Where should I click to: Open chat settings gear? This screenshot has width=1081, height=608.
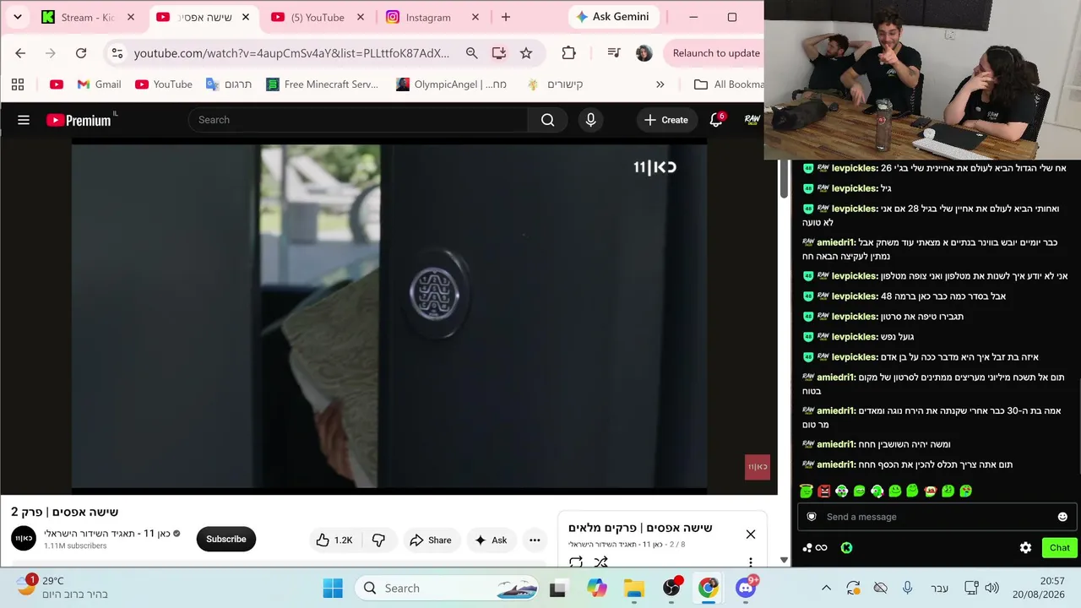1025,548
